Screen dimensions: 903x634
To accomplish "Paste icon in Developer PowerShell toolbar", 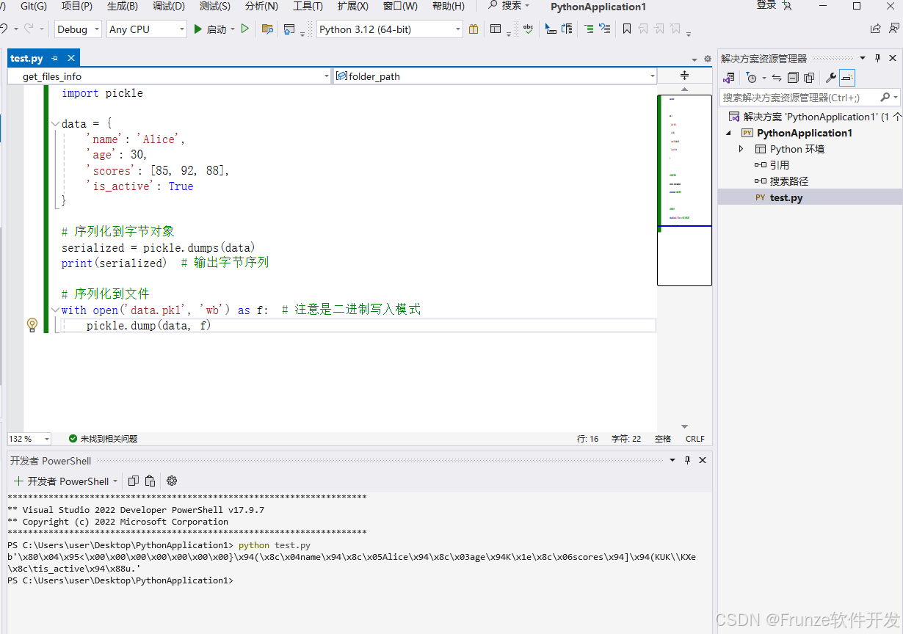I will [150, 481].
